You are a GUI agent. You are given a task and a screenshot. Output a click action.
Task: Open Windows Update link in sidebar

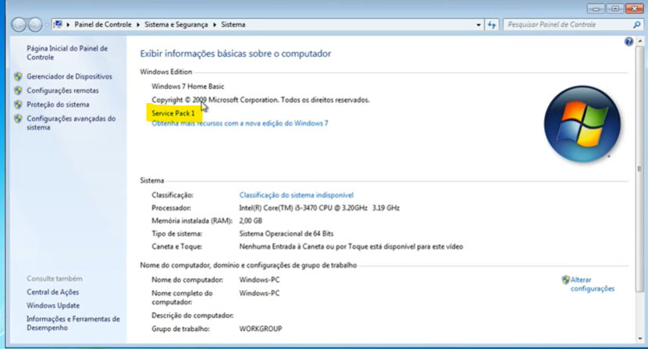tap(53, 305)
